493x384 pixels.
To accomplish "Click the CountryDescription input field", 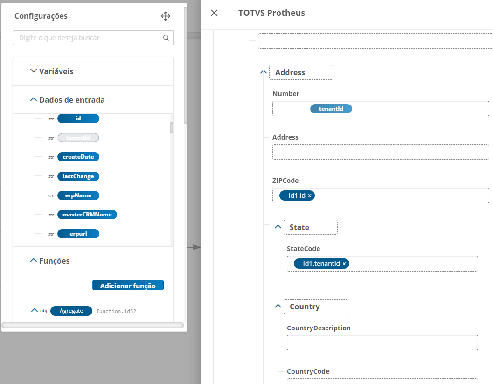I will tap(382, 343).
